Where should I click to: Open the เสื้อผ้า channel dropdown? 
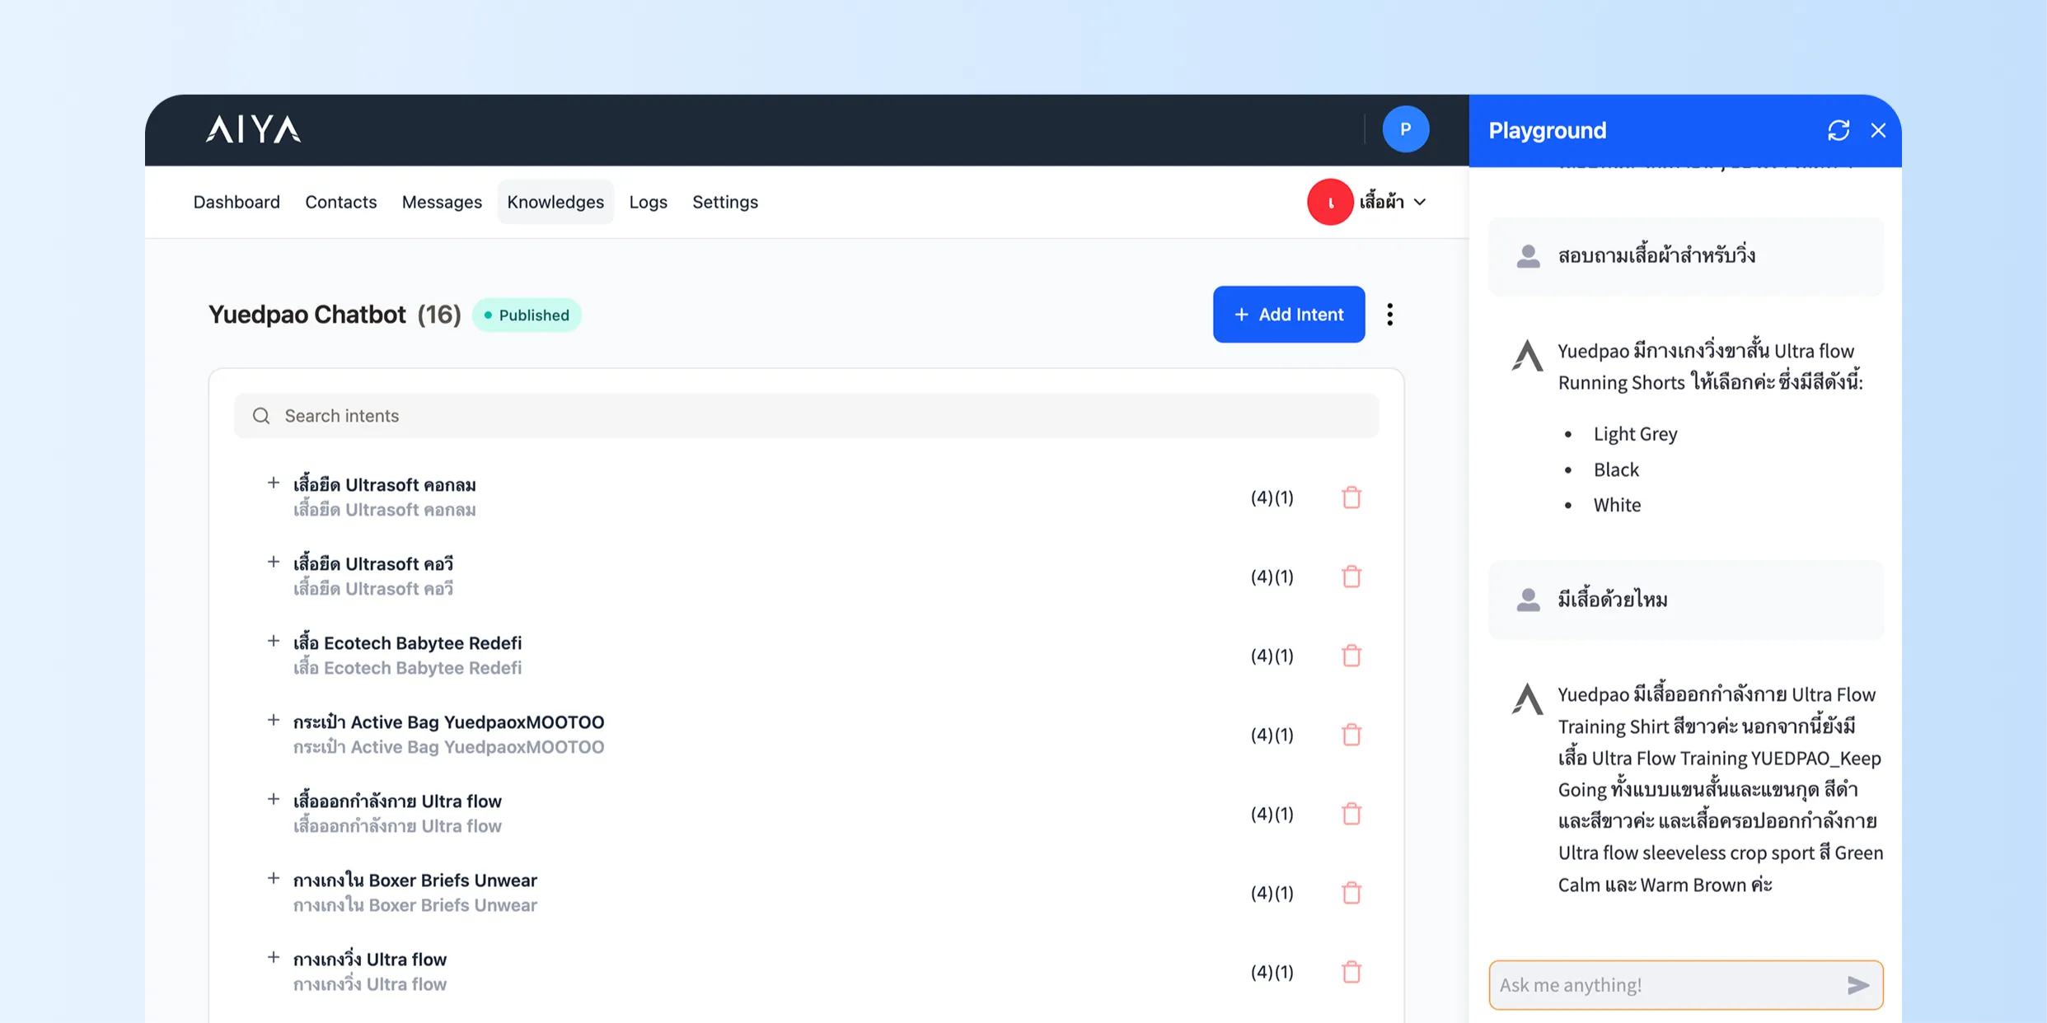[x=1421, y=202]
